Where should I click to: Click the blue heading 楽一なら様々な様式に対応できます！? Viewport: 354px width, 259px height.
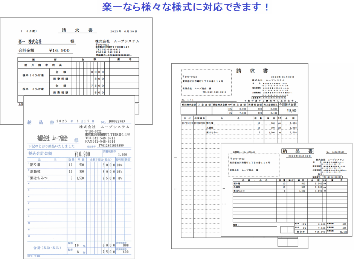pyautogui.click(x=186, y=7)
